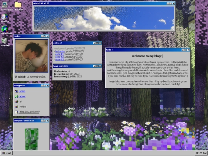
Task: Open the entry #3 link
Action: [60, 60]
